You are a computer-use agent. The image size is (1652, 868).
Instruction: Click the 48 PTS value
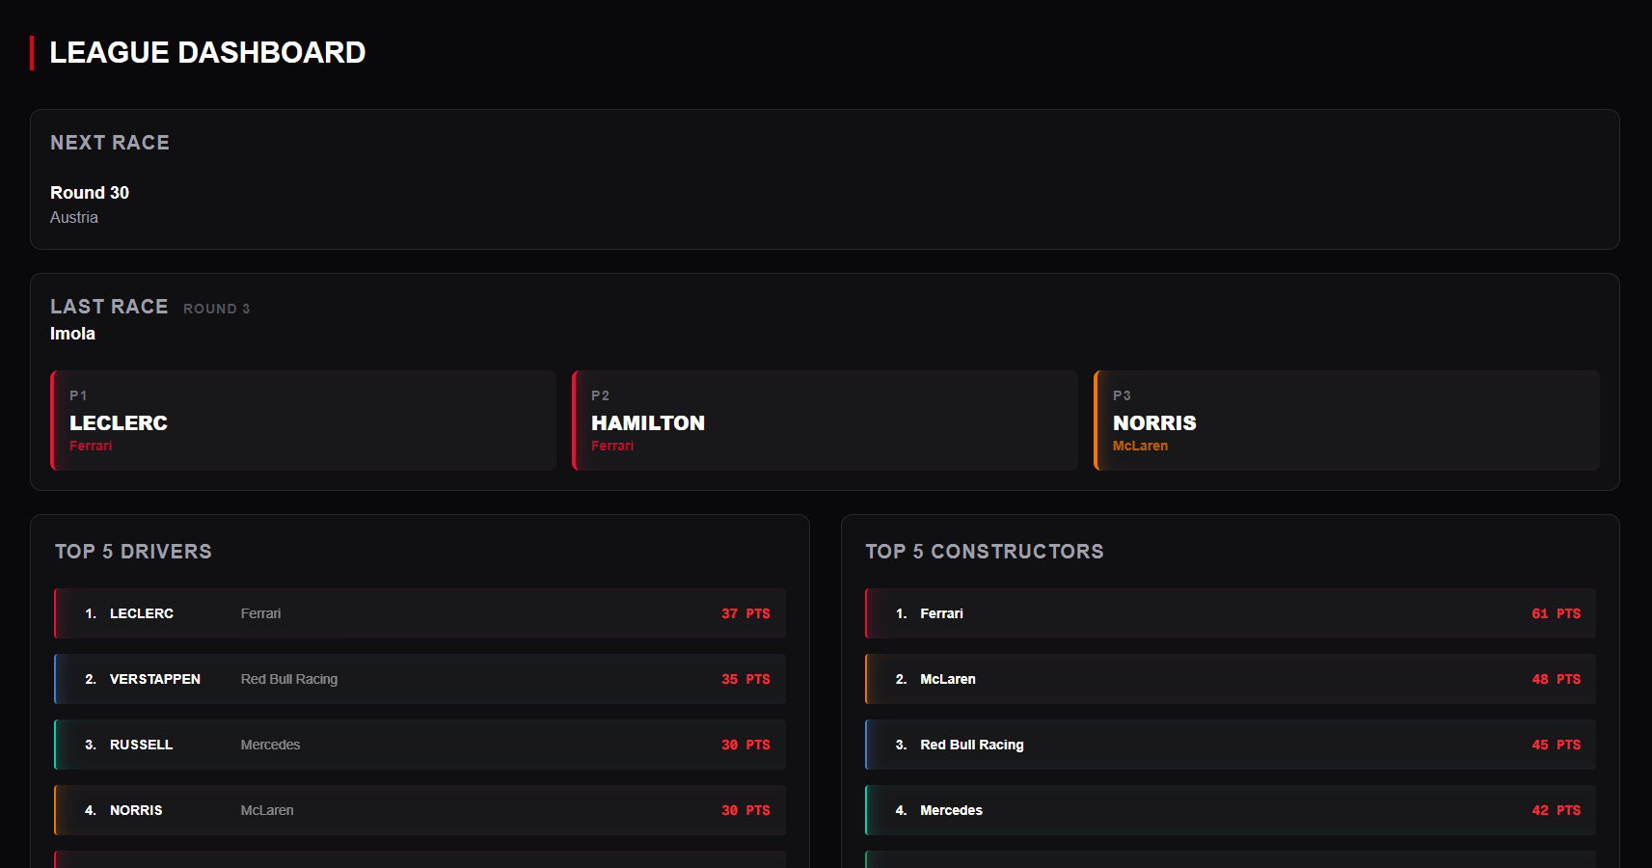click(1557, 679)
